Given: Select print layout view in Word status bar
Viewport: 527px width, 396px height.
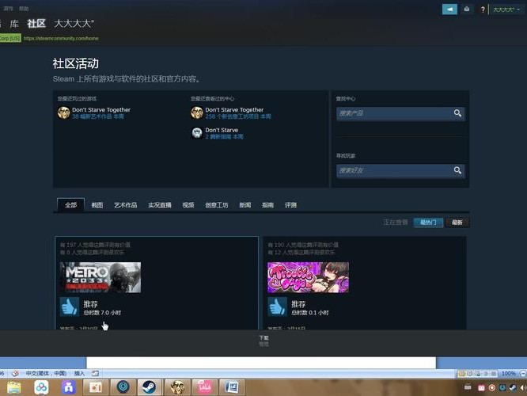Looking at the screenshot, I should click(462, 374).
